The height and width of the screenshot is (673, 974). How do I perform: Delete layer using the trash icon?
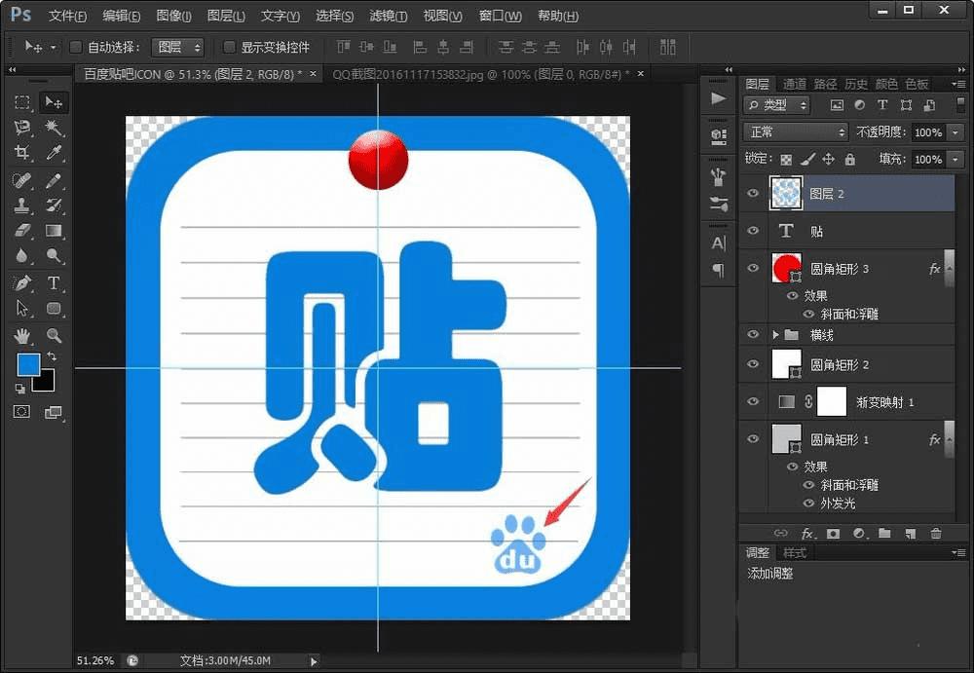tap(936, 534)
